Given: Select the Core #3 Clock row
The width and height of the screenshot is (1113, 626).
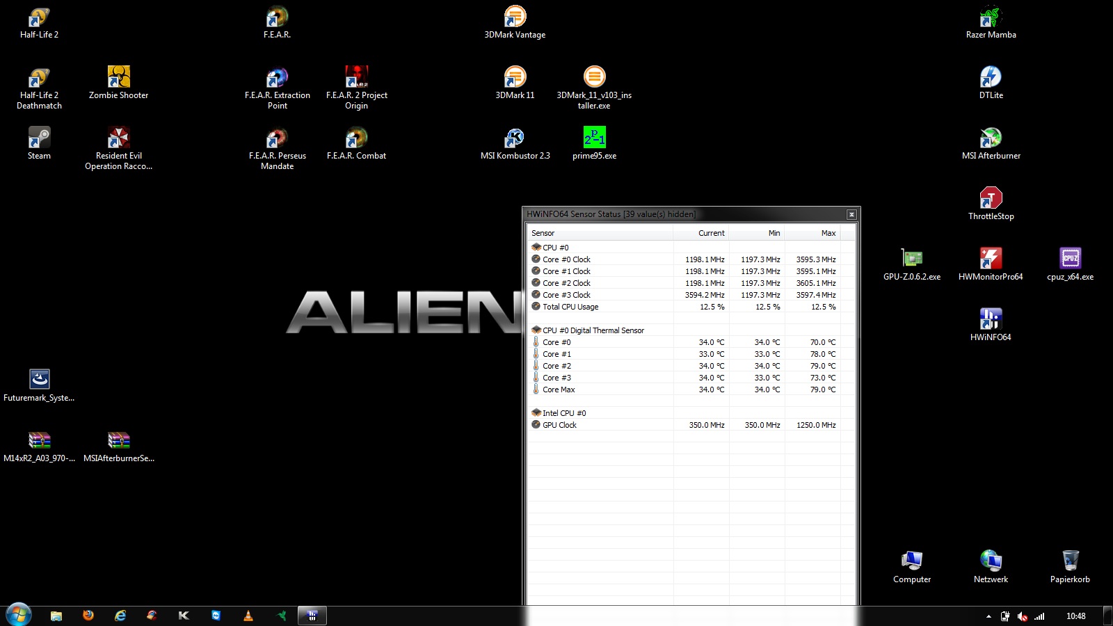Looking at the screenshot, I should pos(691,295).
